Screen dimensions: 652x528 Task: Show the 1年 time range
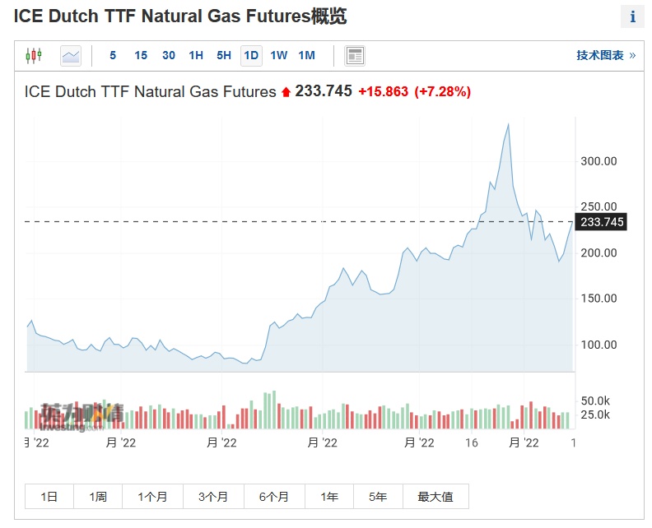pos(329,497)
